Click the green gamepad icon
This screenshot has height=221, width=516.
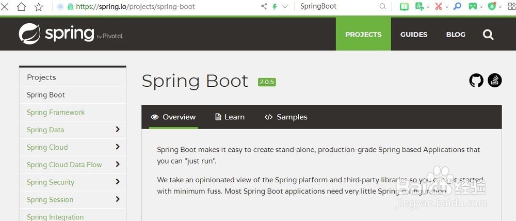(473, 7)
